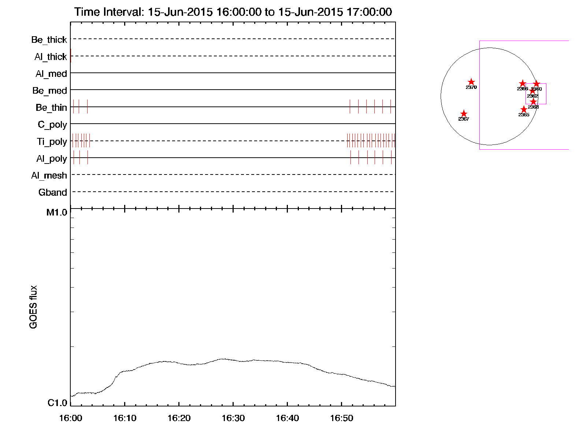Click the Be_thick filter label
586x439 pixels.
coord(49,40)
